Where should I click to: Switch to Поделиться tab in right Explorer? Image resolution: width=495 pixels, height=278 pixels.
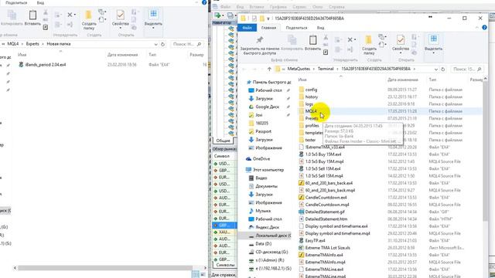tap(296, 28)
